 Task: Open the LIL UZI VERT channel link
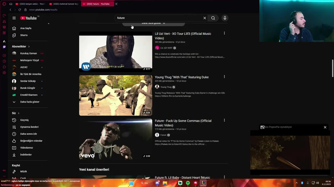tap(166, 48)
